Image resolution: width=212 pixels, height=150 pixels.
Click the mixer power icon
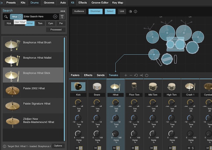tap(146, 75)
